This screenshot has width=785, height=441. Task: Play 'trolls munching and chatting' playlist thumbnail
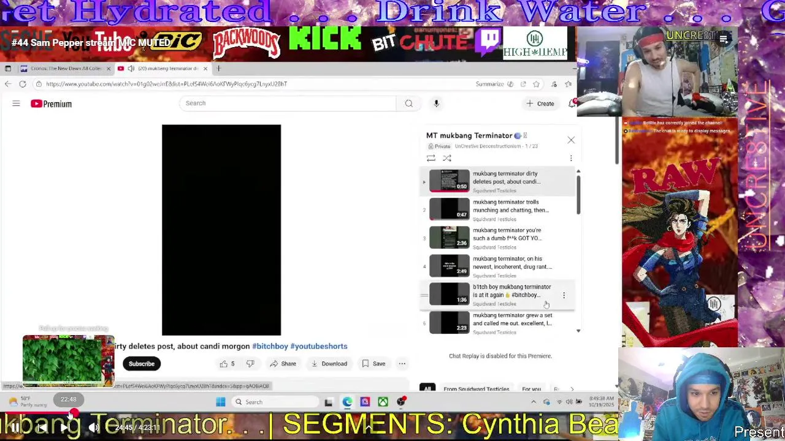coord(449,209)
